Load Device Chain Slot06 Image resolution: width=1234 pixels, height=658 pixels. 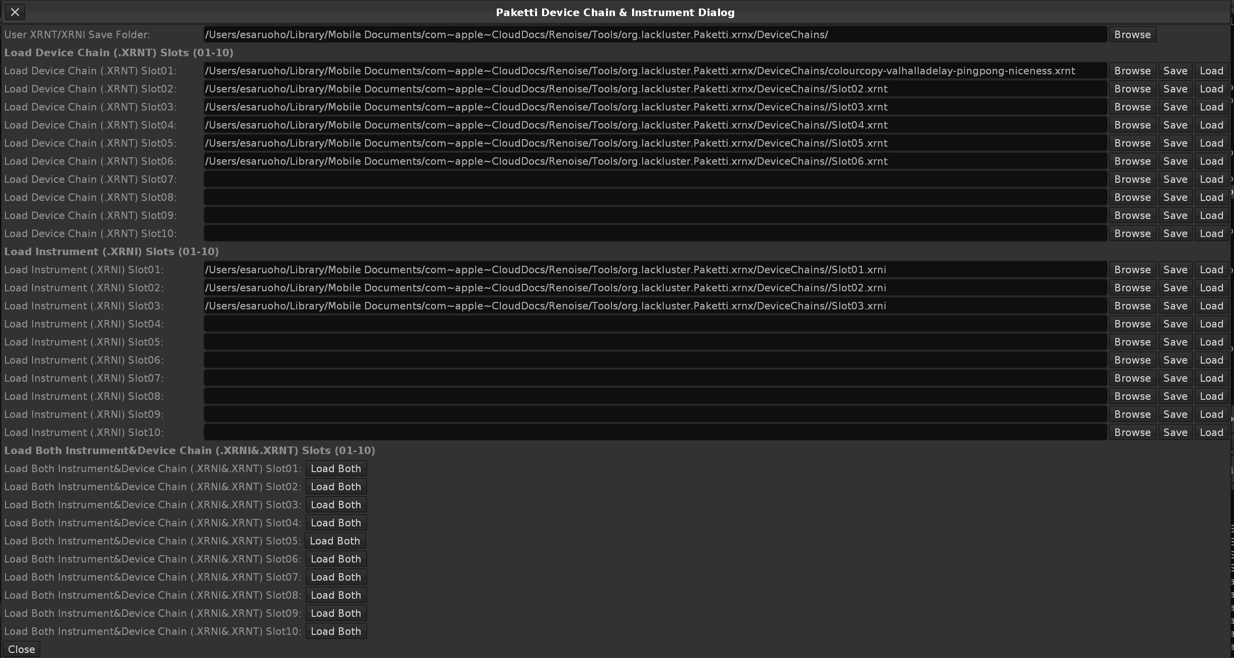(1211, 161)
